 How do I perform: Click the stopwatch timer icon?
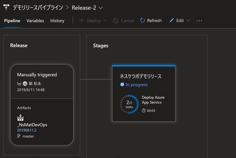pos(144,110)
